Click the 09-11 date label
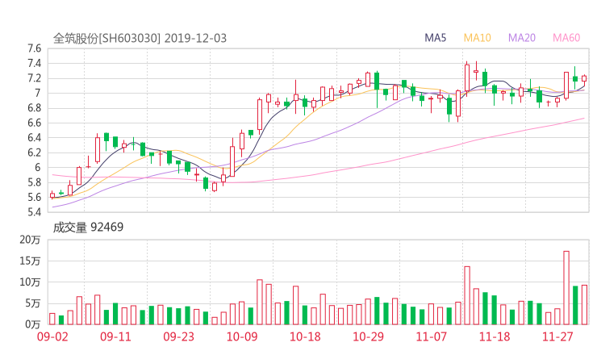This screenshot has height=355, width=597. pyautogui.click(x=115, y=336)
